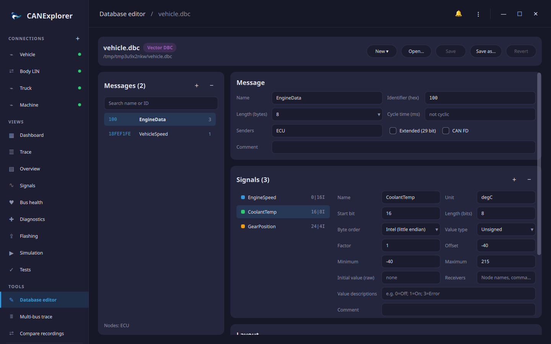Open Byte order dropdown
This screenshot has height=344, width=551.
(x=411, y=229)
